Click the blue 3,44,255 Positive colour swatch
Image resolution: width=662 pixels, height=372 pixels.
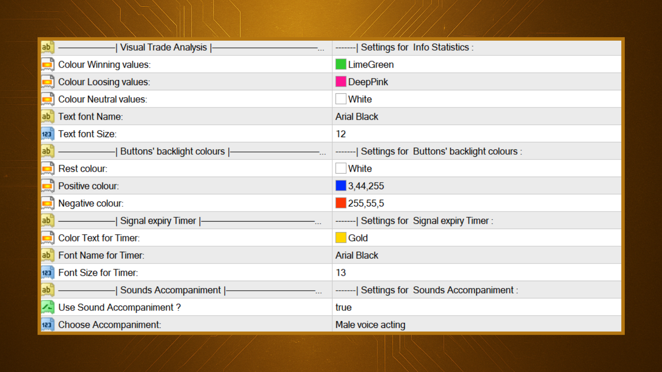(341, 186)
